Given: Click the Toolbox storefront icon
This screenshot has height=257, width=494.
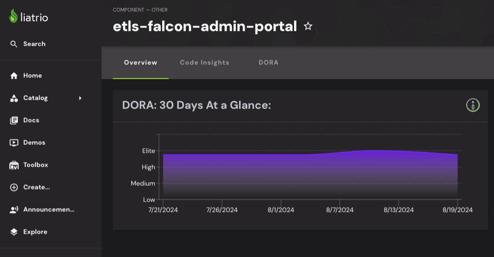Looking at the screenshot, I should (x=14, y=165).
